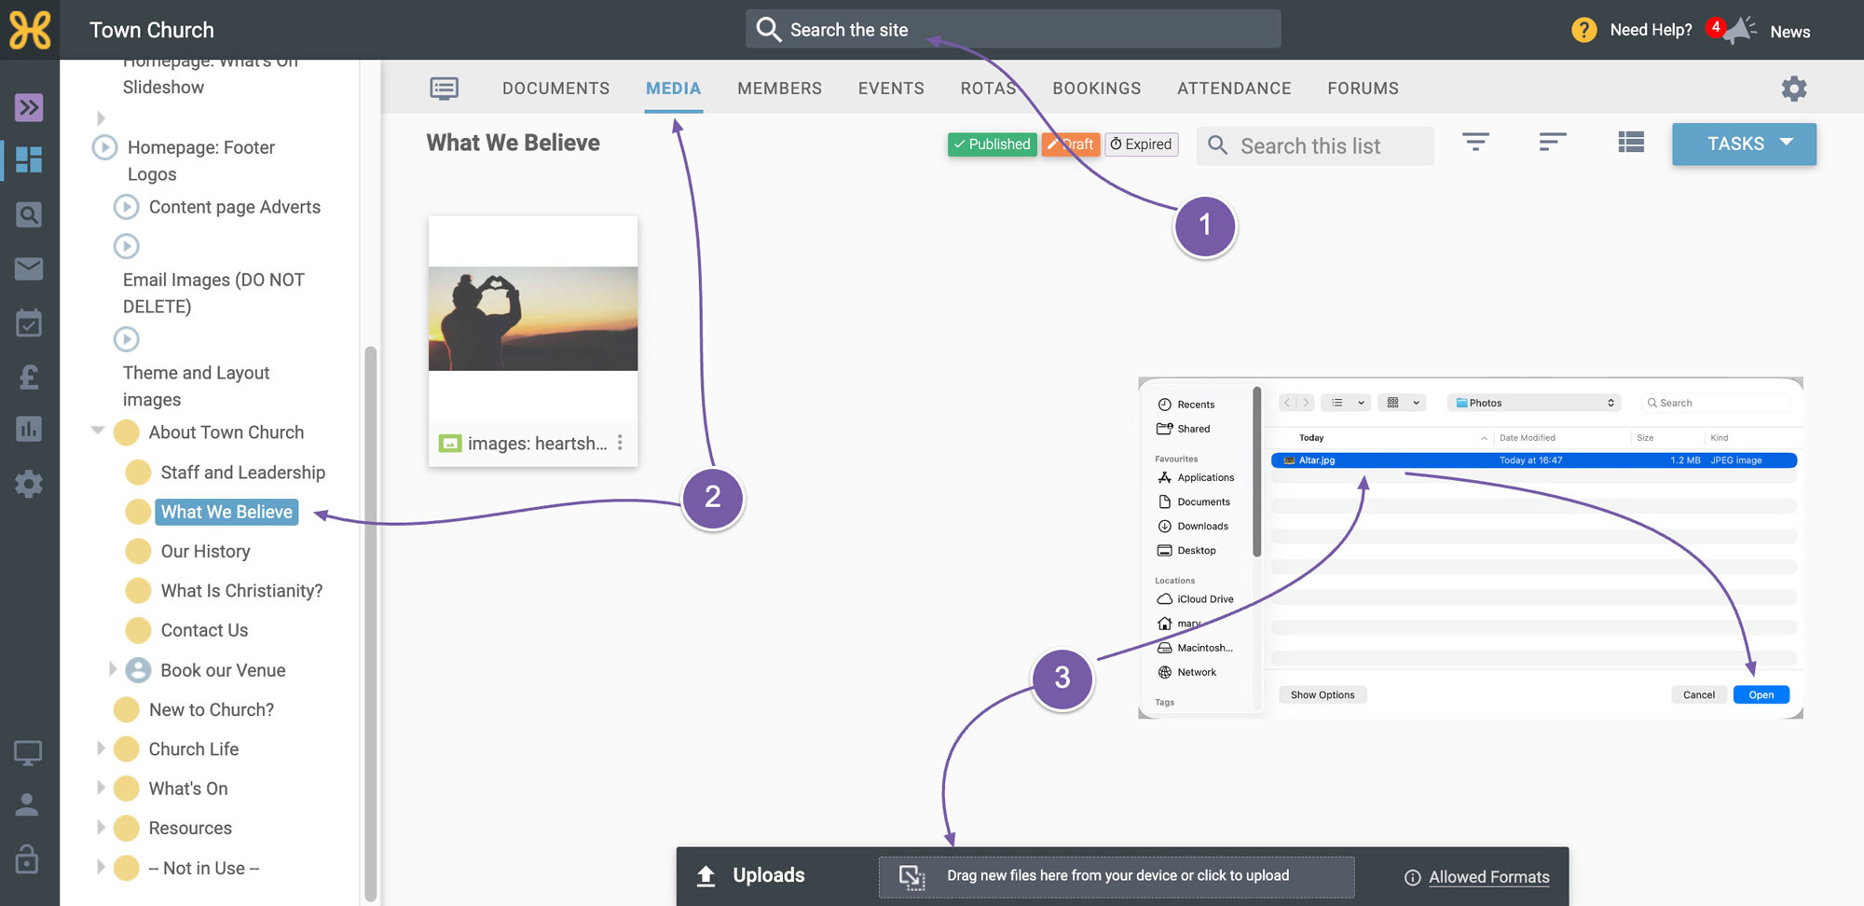Click play icon beside Homepage: Footer Logos

coord(104,147)
